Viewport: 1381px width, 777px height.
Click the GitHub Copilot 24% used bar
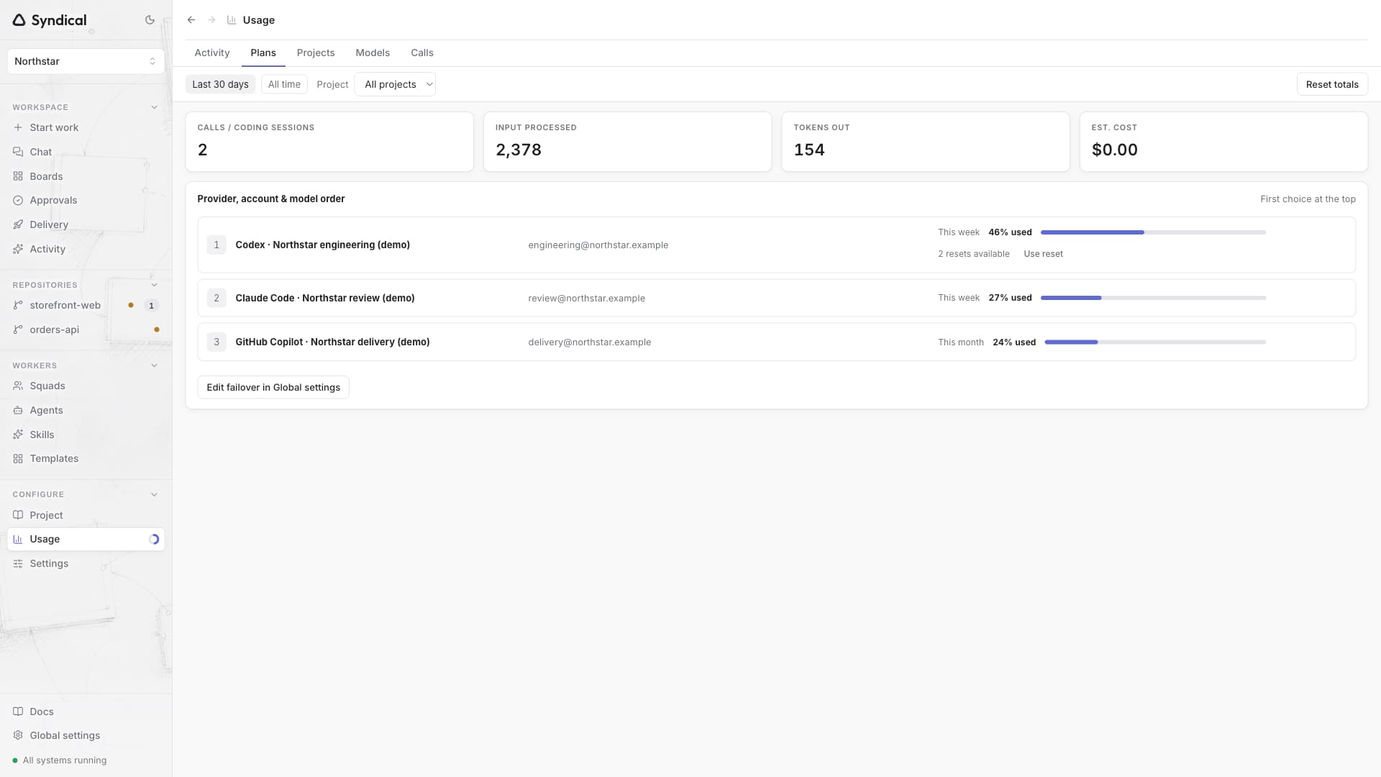click(x=1155, y=342)
